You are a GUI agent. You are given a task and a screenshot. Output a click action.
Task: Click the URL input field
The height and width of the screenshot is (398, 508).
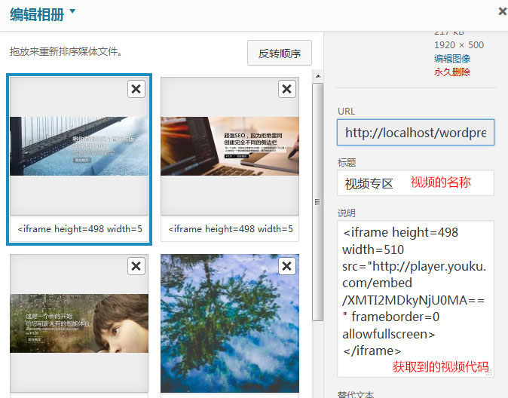415,133
